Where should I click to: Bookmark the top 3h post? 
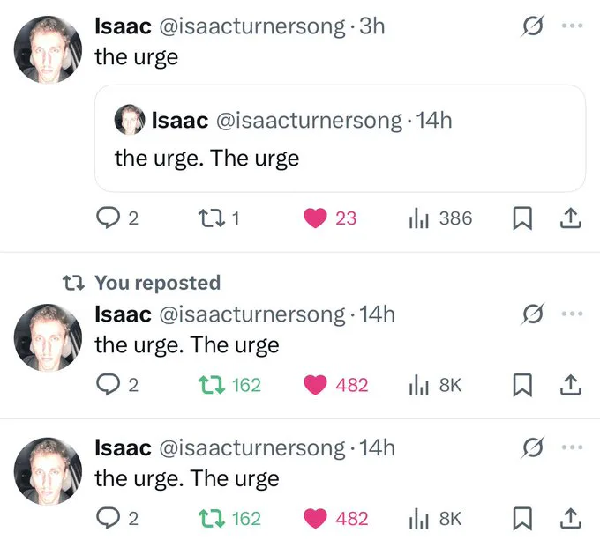[x=522, y=218]
